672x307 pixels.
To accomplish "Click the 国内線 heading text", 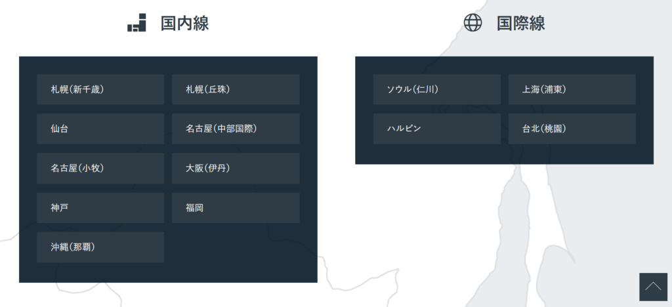I will point(184,24).
